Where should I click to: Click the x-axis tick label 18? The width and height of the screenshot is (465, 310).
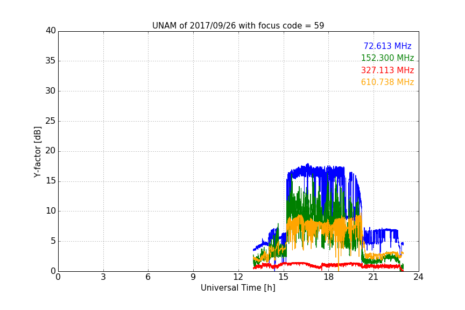(x=328, y=277)
